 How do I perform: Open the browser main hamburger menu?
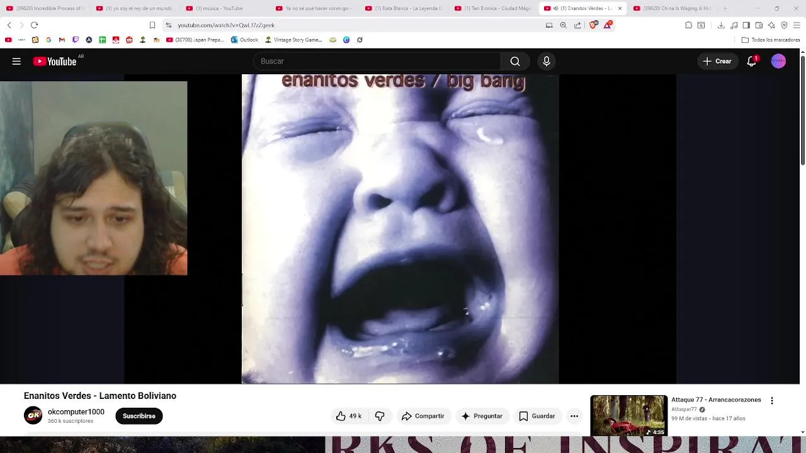click(797, 25)
